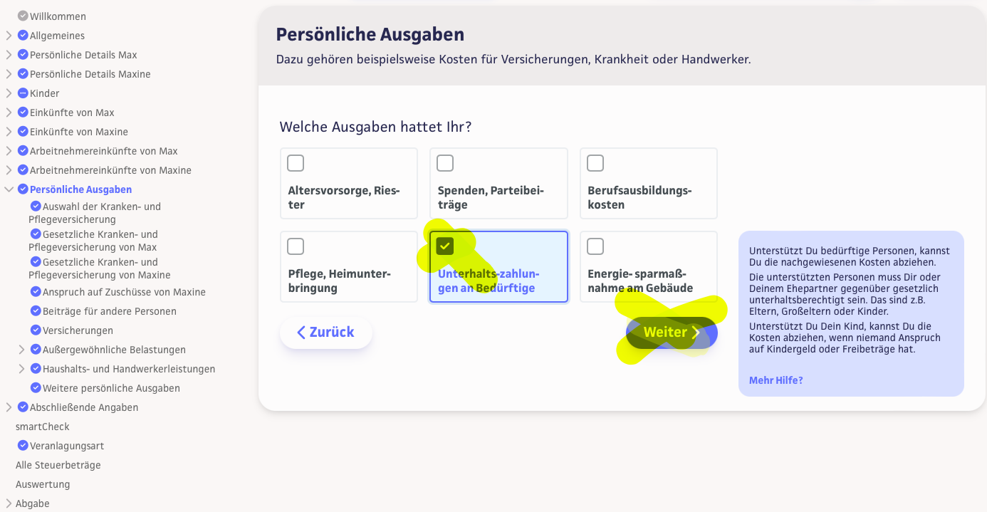Uncheck Unterhaltszahlungen an Bedürftige
This screenshot has height=512, width=987.
pos(445,246)
